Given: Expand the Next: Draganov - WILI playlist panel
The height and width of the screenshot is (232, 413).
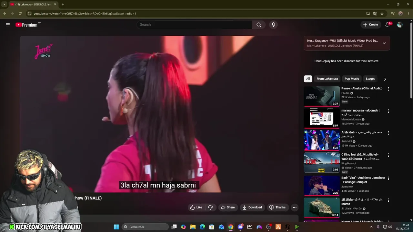Looking at the screenshot, I should [x=384, y=43].
